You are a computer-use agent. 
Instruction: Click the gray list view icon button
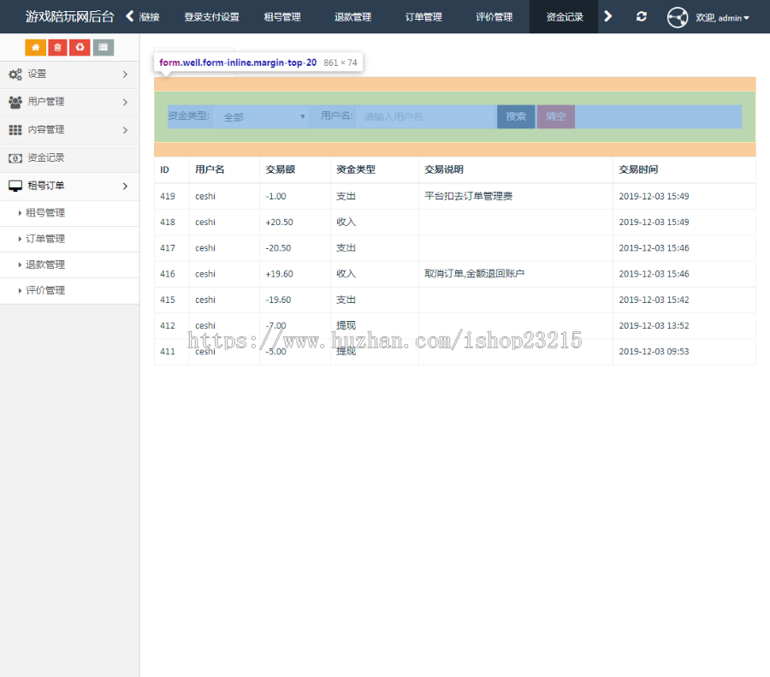tap(103, 47)
